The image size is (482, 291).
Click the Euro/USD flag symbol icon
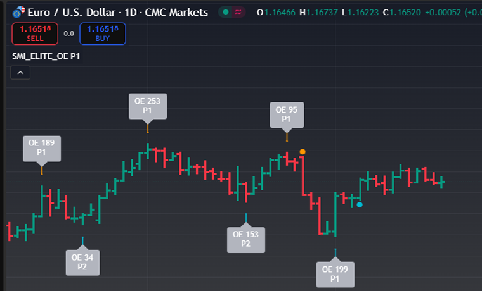pyautogui.click(x=19, y=11)
